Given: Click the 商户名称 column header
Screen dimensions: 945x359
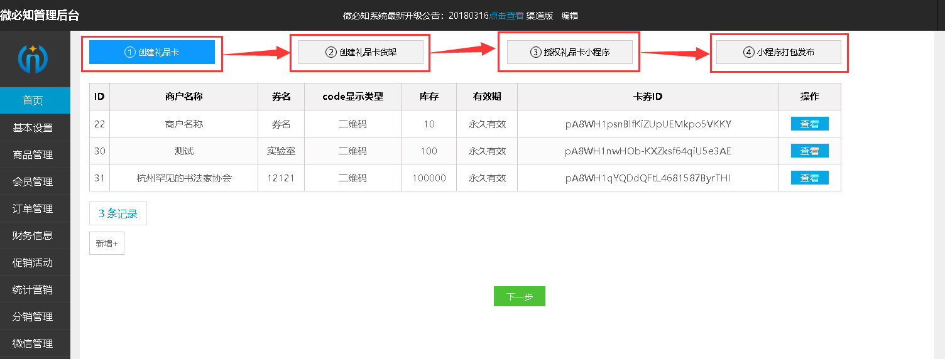Looking at the screenshot, I should [x=184, y=97].
